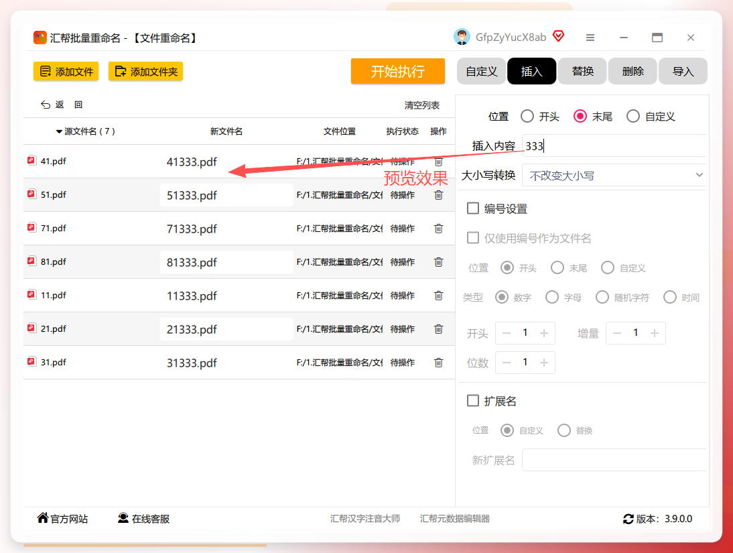Delete the 31.pdf row with trash icon
733x553 pixels.
coord(438,363)
